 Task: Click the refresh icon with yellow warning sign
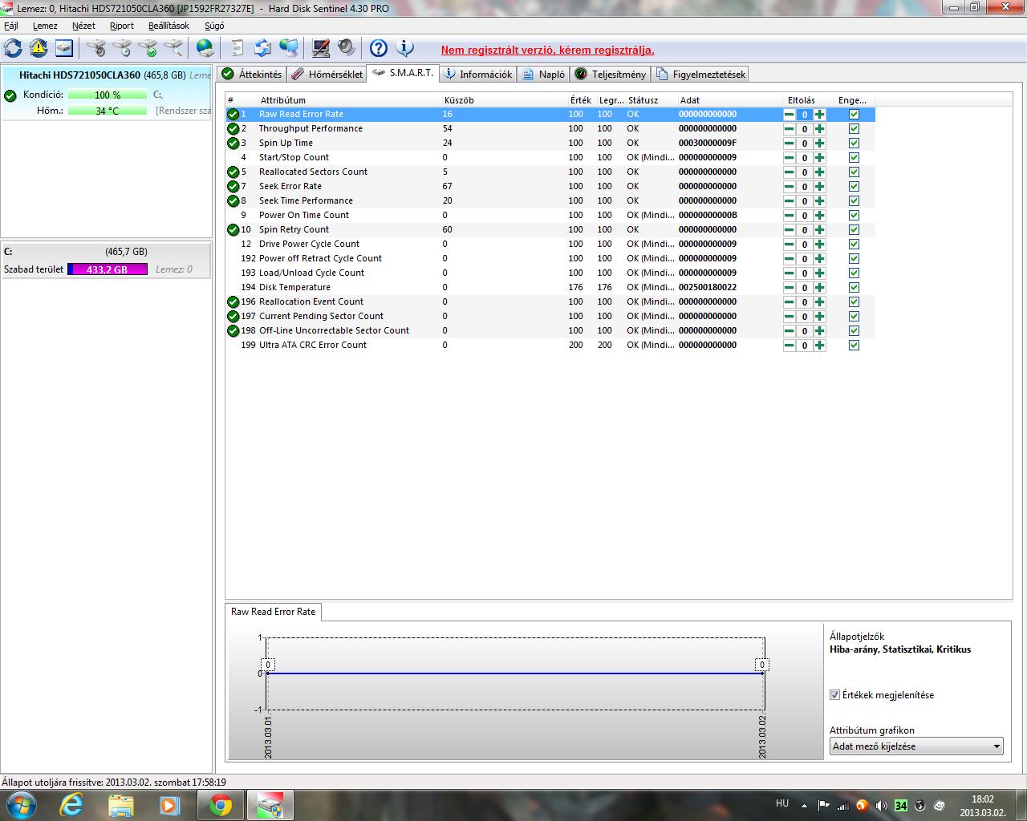[39, 48]
